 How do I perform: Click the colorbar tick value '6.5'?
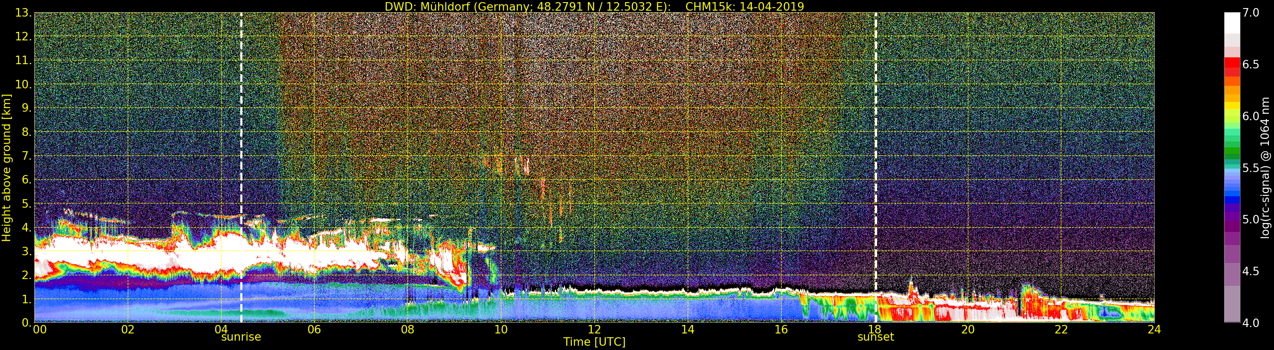pyautogui.click(x=1251, y=65)
